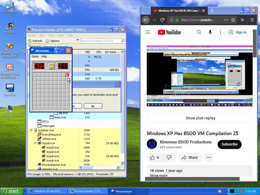
Task: Open the Minesweeper Help menu
Action: coord(44,56)
